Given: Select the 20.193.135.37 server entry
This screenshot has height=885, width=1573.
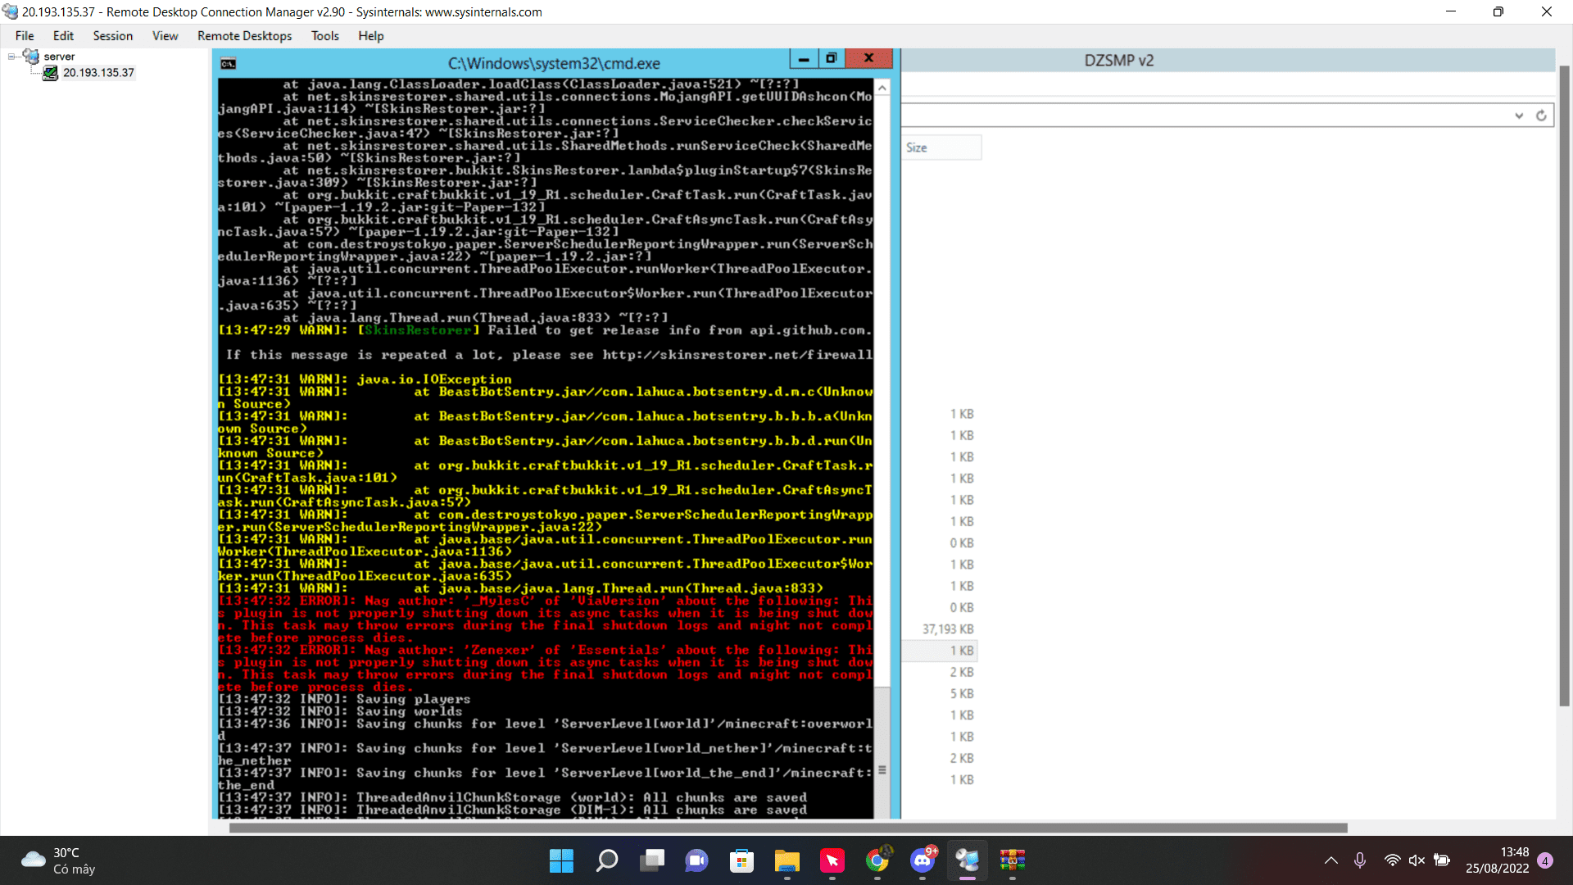Looking at the screenshot, I should (98, 73).
